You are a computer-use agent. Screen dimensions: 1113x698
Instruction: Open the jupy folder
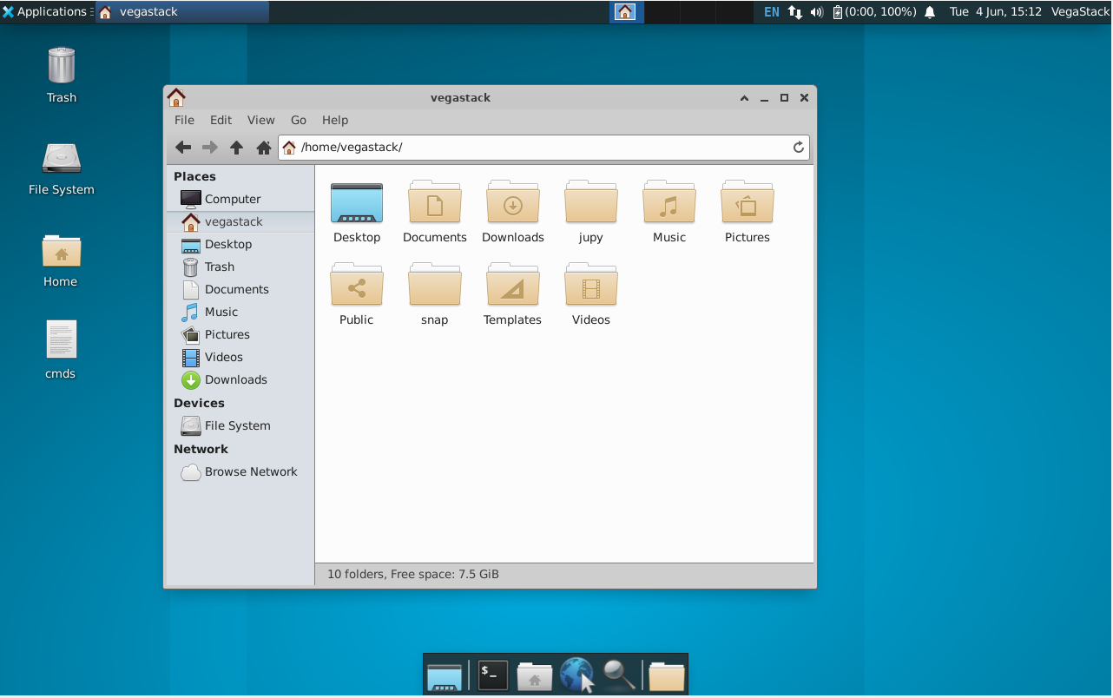590,208
